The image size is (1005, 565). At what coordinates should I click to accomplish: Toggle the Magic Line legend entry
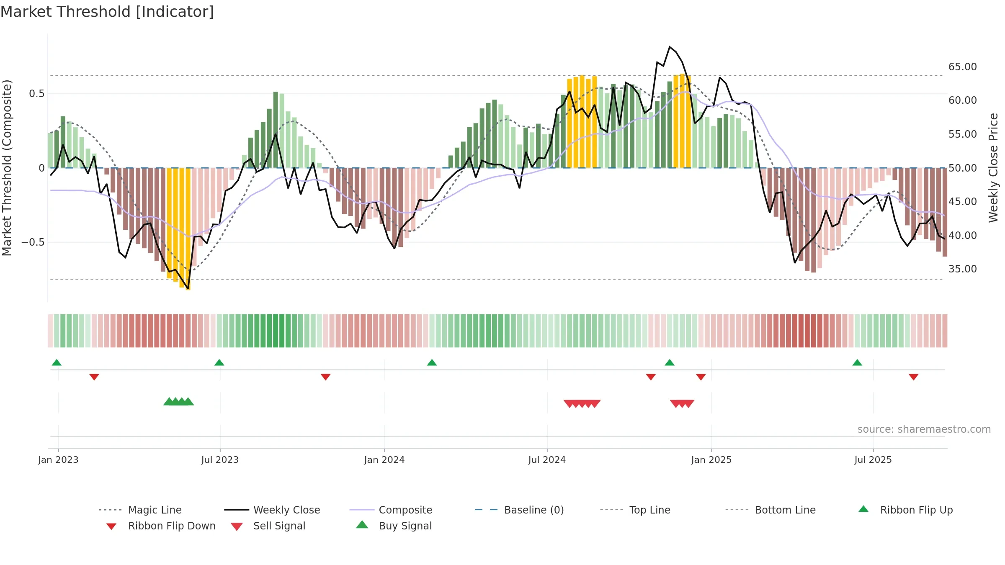coord(140,510)
